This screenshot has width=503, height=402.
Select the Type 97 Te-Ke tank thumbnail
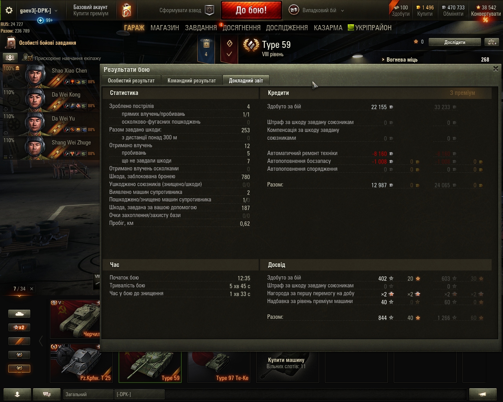pos(219,367)
